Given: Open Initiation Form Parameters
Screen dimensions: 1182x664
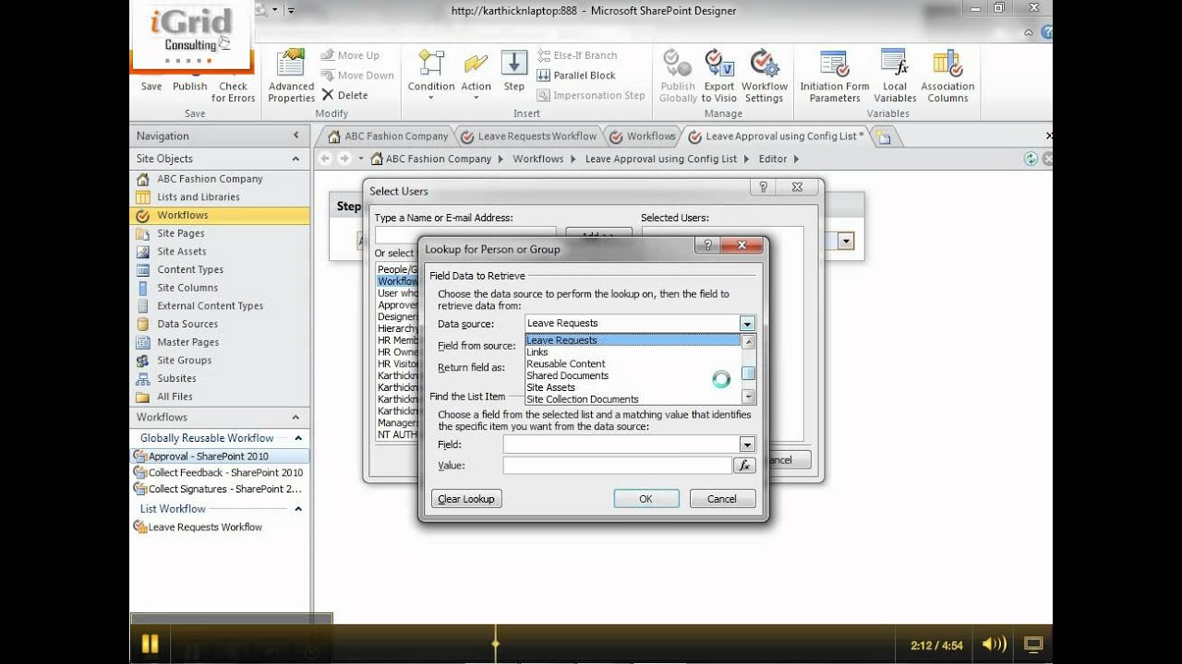Looking at the screenshot, I should pyautogui.click(x=834, y=76).
